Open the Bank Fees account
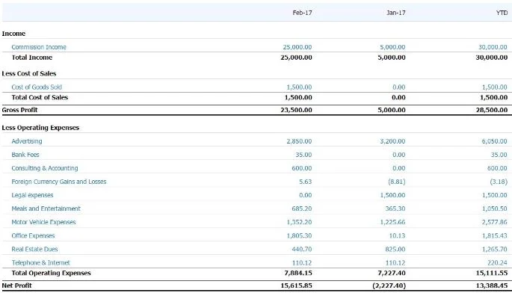Screen dimensions: 512x293 pyautogui.click(x=25, y=155)
